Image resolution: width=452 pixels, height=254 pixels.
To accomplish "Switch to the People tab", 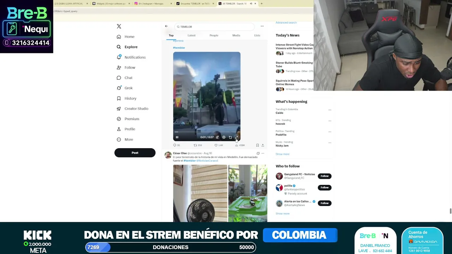I will [x=214, y=35].
